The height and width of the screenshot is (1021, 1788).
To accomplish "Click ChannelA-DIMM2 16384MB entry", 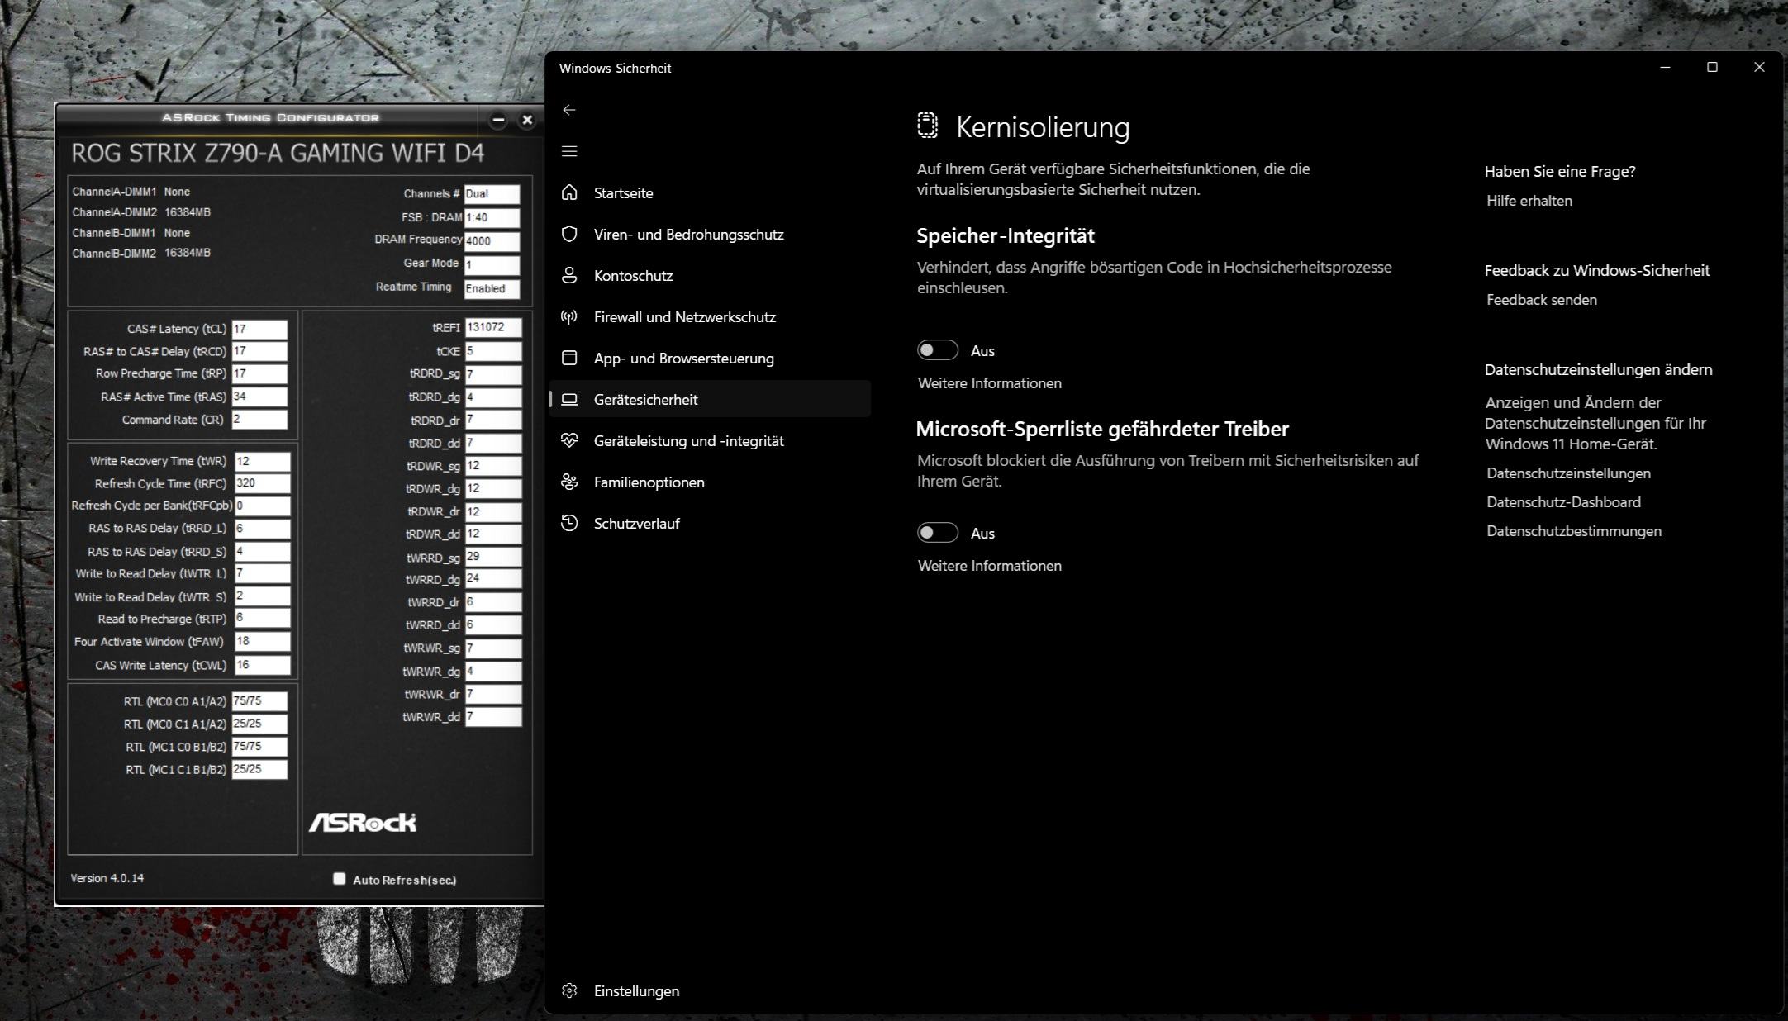I will tap(141, 212).
